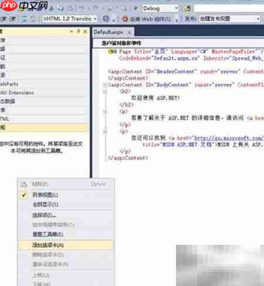Open the 客户端对象和事件 dropdown
Image resolution: width=264 pixels, height=286 pixels.
click(x=178, y=43)
